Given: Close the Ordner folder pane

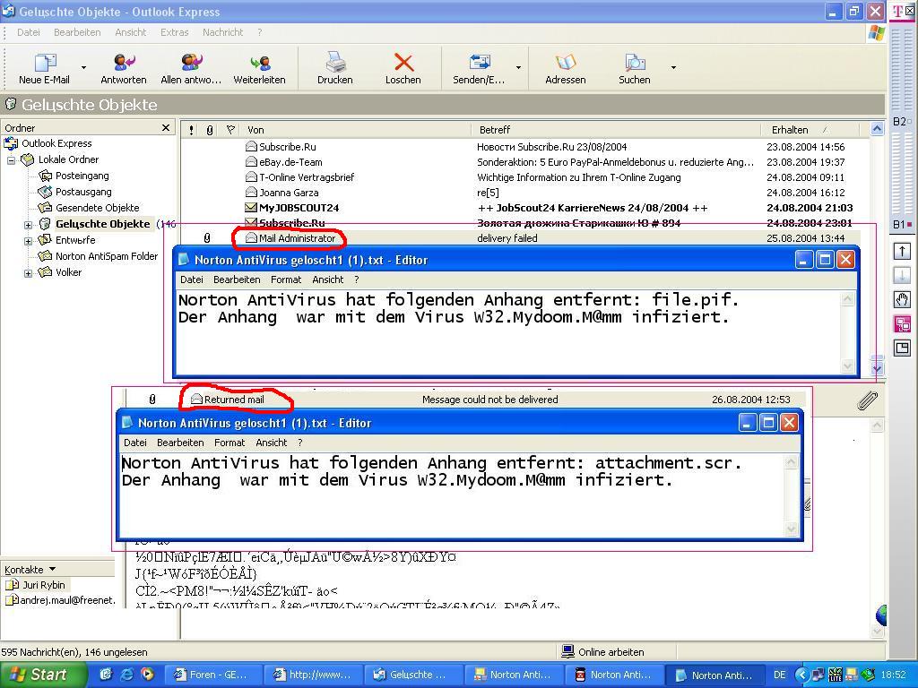Looking at the screenshot, I should click(166, 127).
